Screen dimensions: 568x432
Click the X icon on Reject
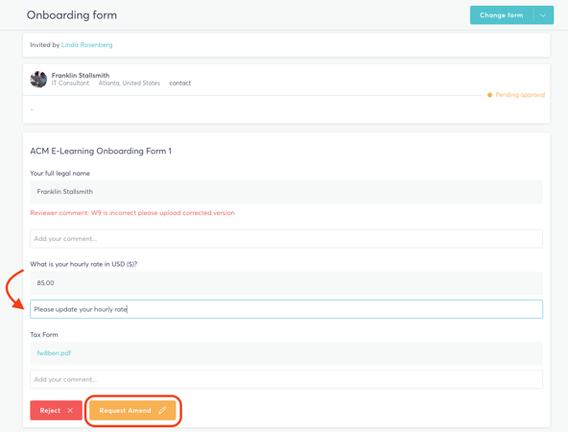(x=70, y=410)
